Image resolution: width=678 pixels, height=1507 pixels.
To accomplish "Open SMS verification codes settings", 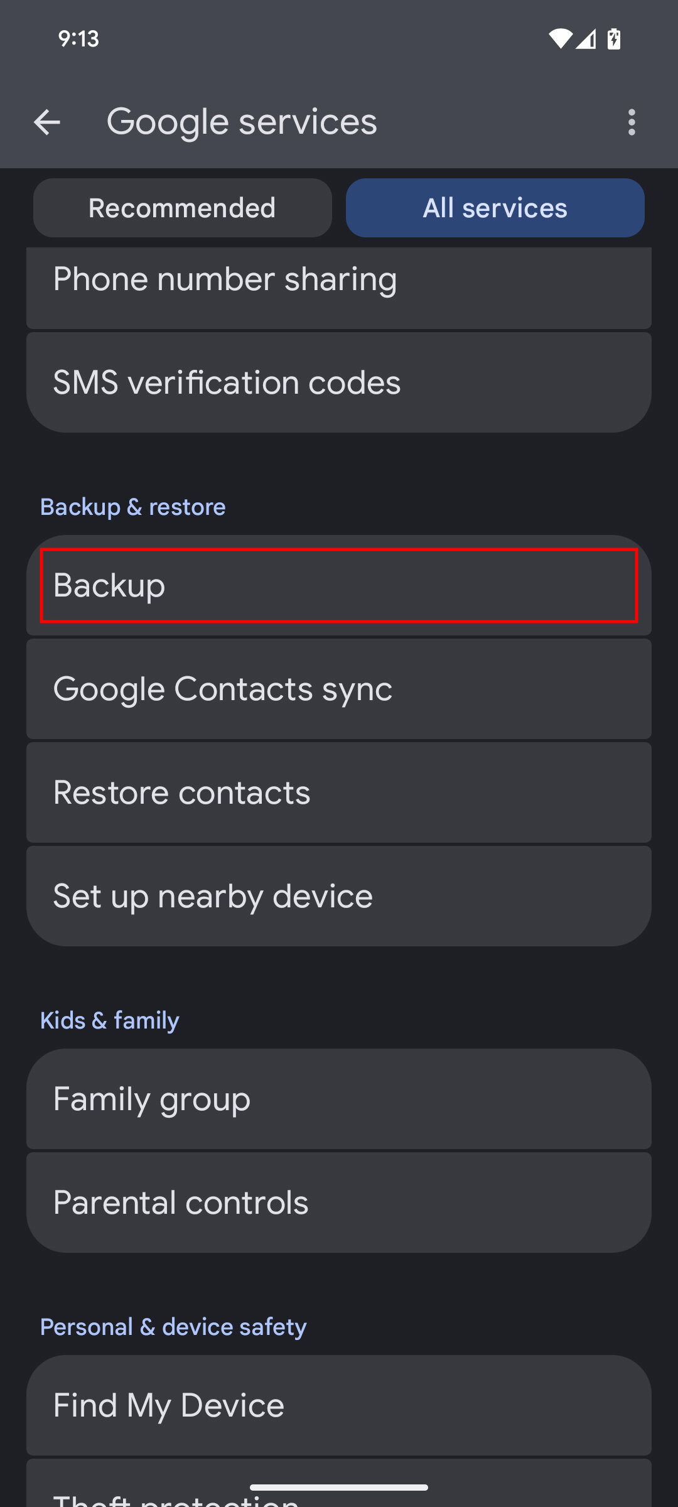I will [339, 382].
